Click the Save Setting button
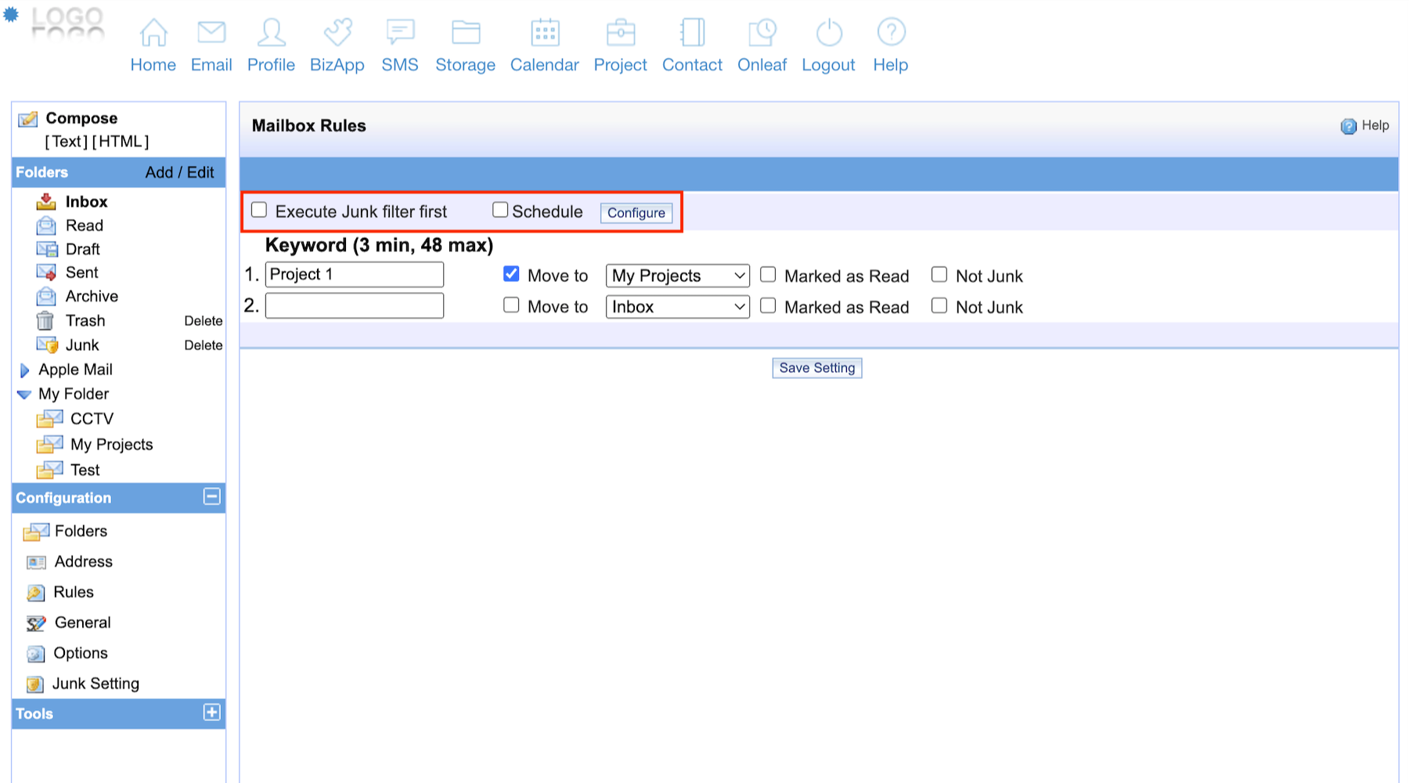 click(816, 368)
